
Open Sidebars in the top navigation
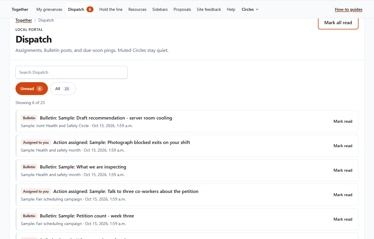160,9
